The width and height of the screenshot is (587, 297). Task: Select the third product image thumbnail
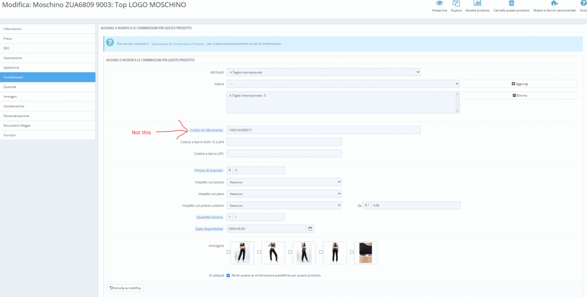tap(304, 252)
